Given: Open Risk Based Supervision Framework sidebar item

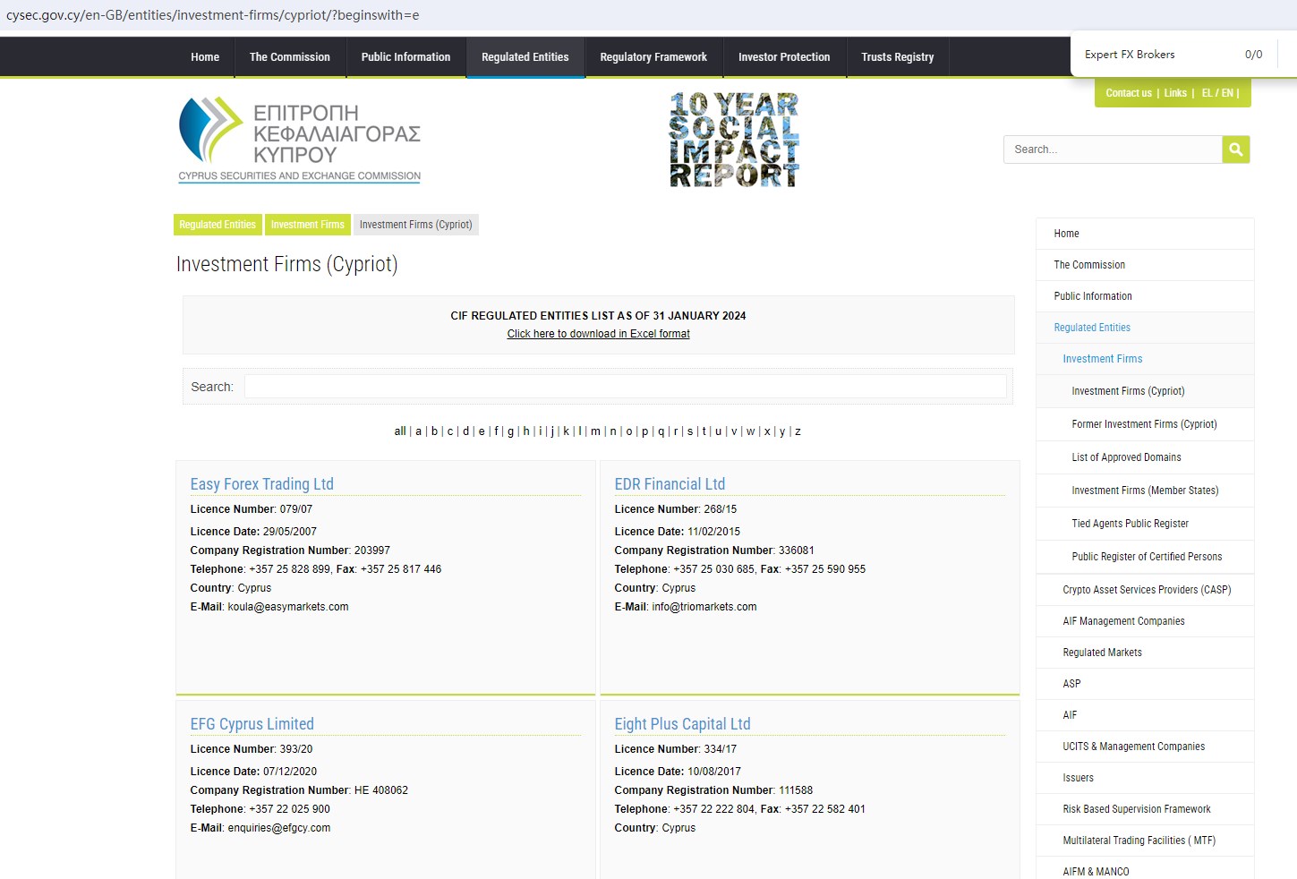Looking at the screenshot, I should tap(1145, 809).
